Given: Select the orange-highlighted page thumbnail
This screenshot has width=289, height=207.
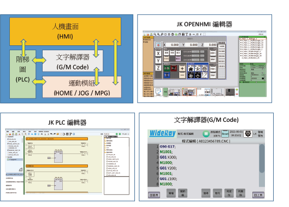Looking at the screenshot, I should [189, 92].
